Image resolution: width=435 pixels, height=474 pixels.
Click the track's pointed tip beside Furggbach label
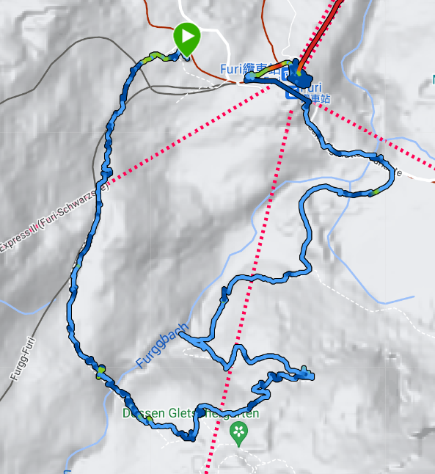coord(180,334)
